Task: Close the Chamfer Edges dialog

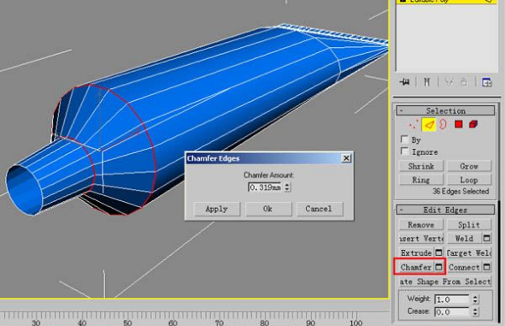Action: point(346,158)
